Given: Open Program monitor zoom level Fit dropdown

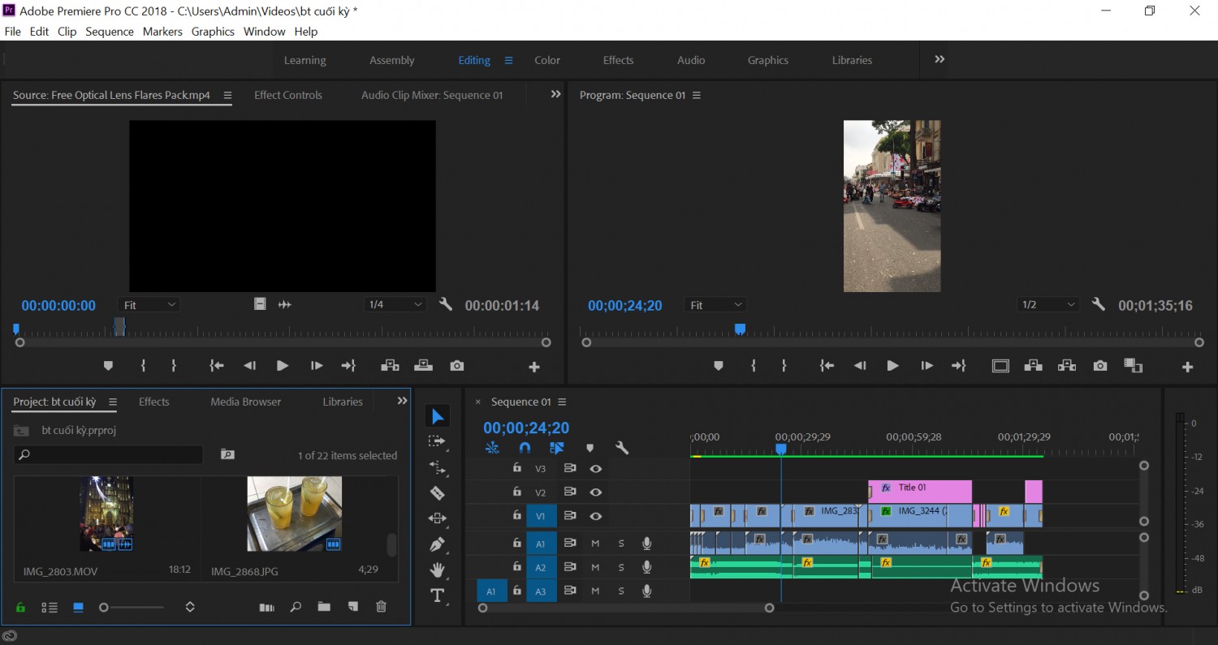Looking at the screenshot, I should click(x=715, y=305).
